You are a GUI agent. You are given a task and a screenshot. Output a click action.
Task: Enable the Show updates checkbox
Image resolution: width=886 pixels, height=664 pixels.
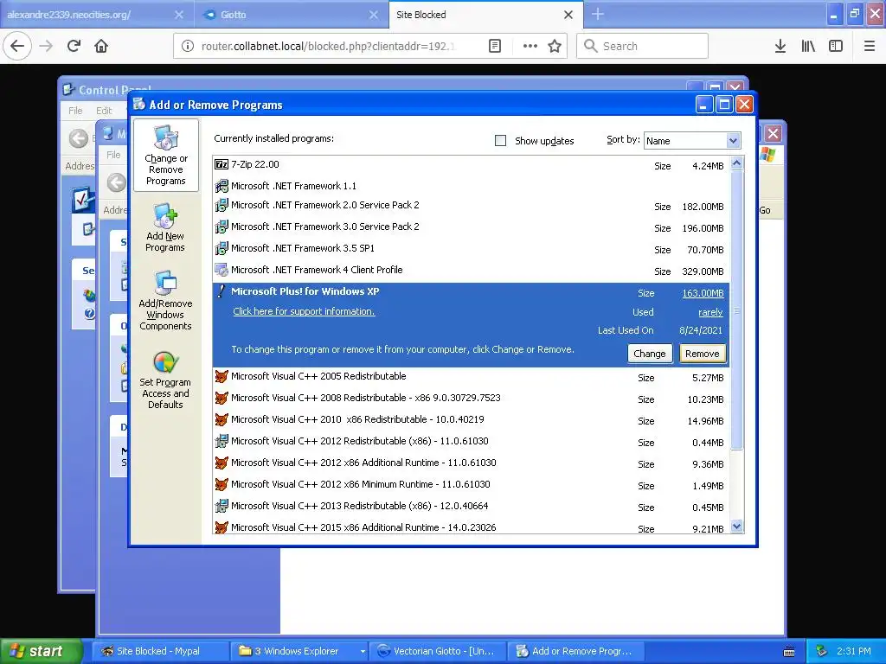(x=501, y=141)
